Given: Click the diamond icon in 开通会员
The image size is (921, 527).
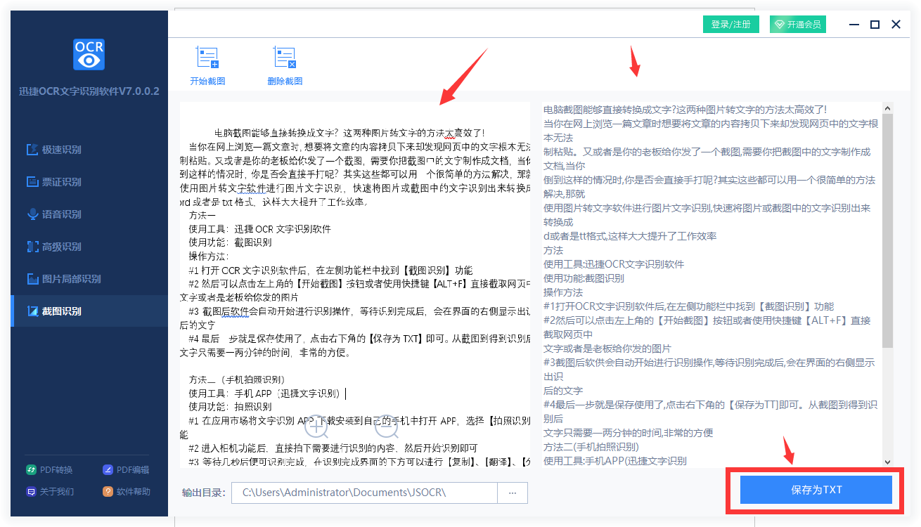Looking at the screenshot, I should coord(779,25).
